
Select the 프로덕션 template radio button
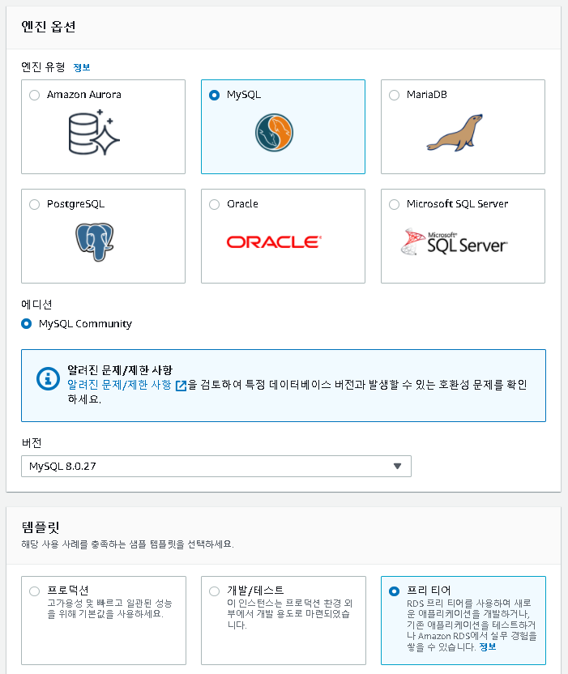[x=34, y=591]
